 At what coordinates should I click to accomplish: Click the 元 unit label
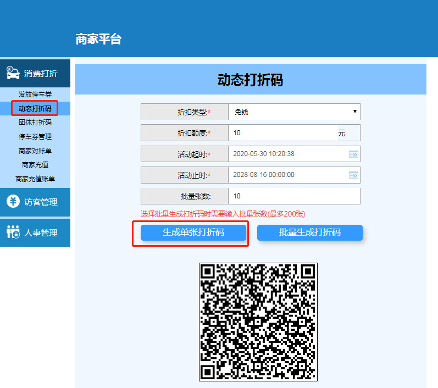[x=342, y=133]
